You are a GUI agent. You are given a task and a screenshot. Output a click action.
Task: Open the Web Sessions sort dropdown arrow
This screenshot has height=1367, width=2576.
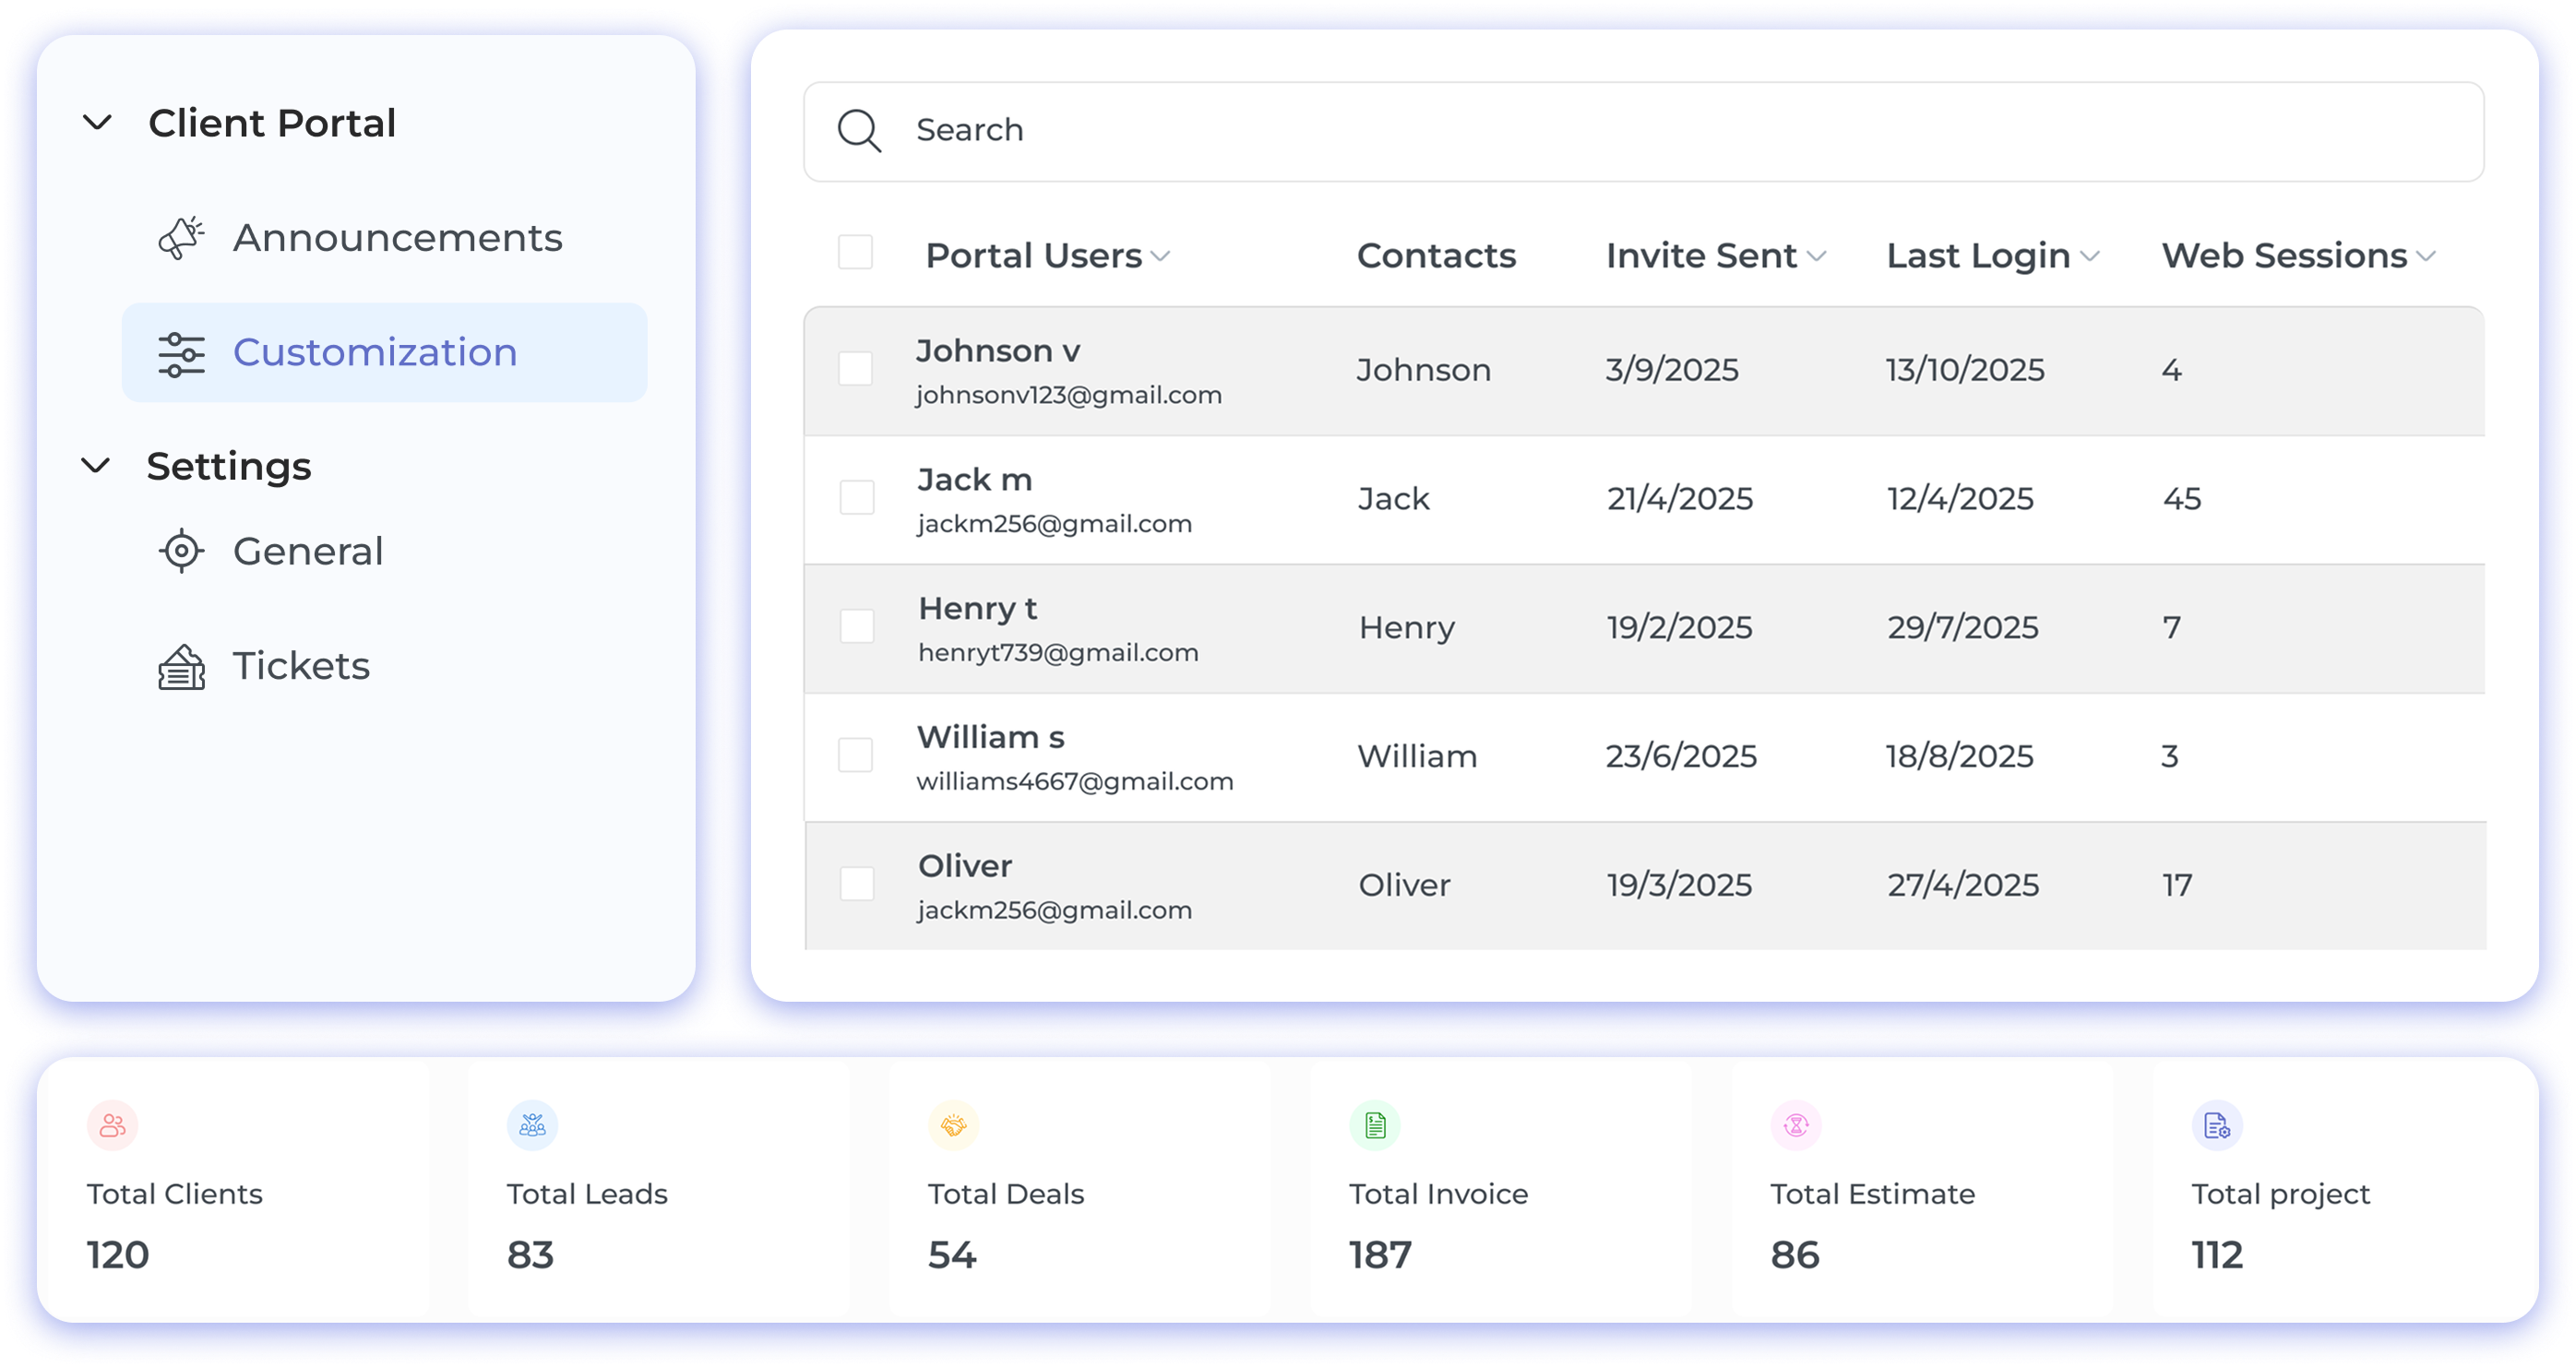tap(2426, 257)
